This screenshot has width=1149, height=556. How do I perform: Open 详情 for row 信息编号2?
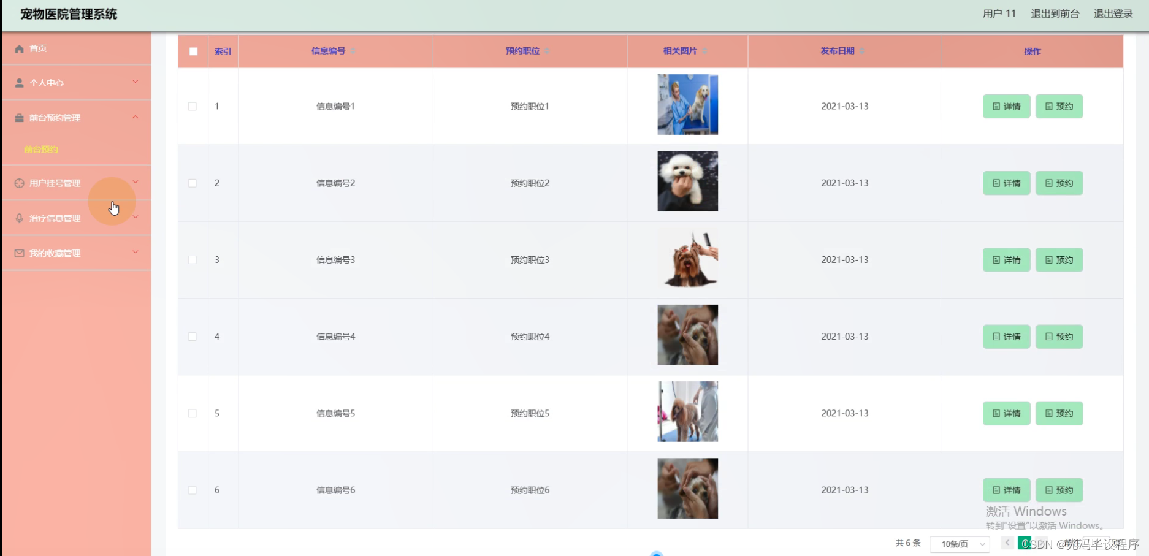tap(1007, 183)
